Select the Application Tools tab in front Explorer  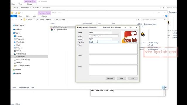44,13
